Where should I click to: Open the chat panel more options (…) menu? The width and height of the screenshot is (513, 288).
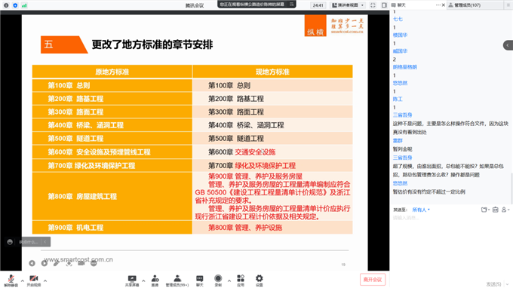[x=438, y=5]
